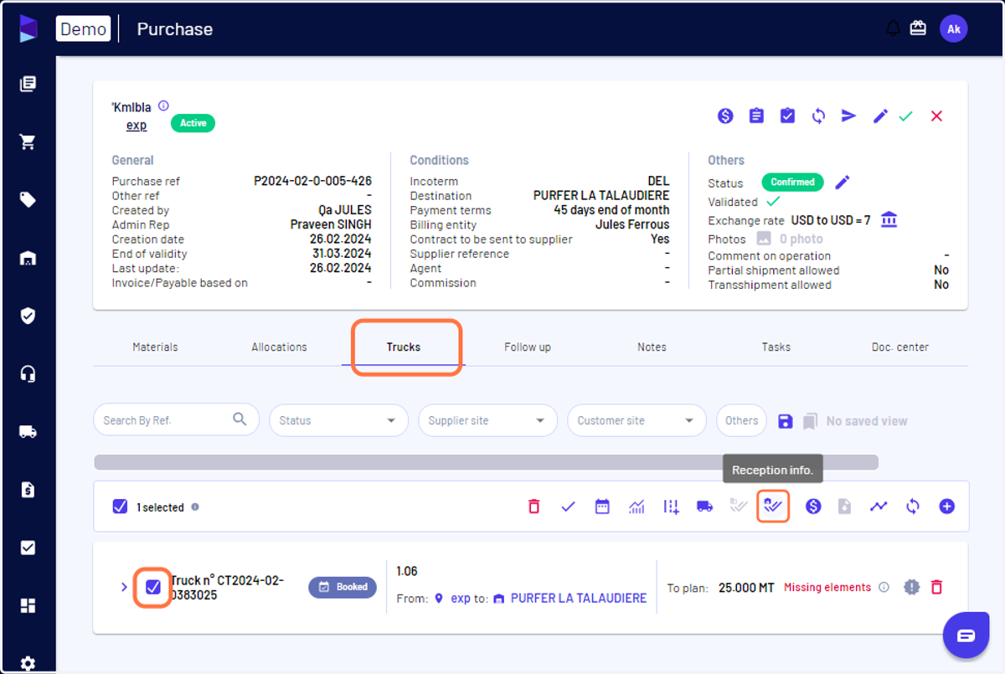Click the green checkmark in the purchase header
1005x674 pixels.
905,116
